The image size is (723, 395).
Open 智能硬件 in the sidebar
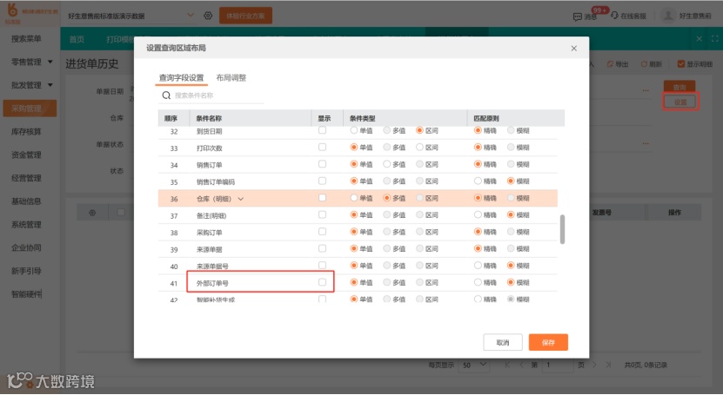pos(26,293)
